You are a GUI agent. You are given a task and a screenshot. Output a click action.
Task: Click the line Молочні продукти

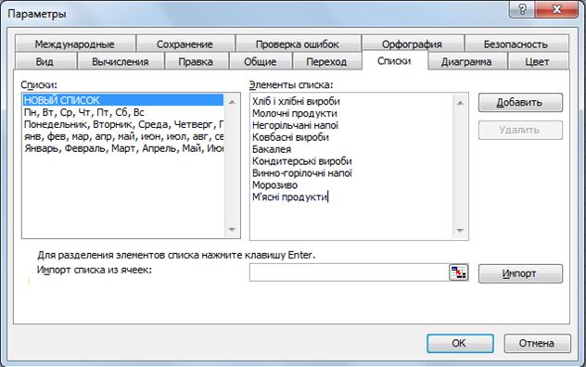click(295, 113)
